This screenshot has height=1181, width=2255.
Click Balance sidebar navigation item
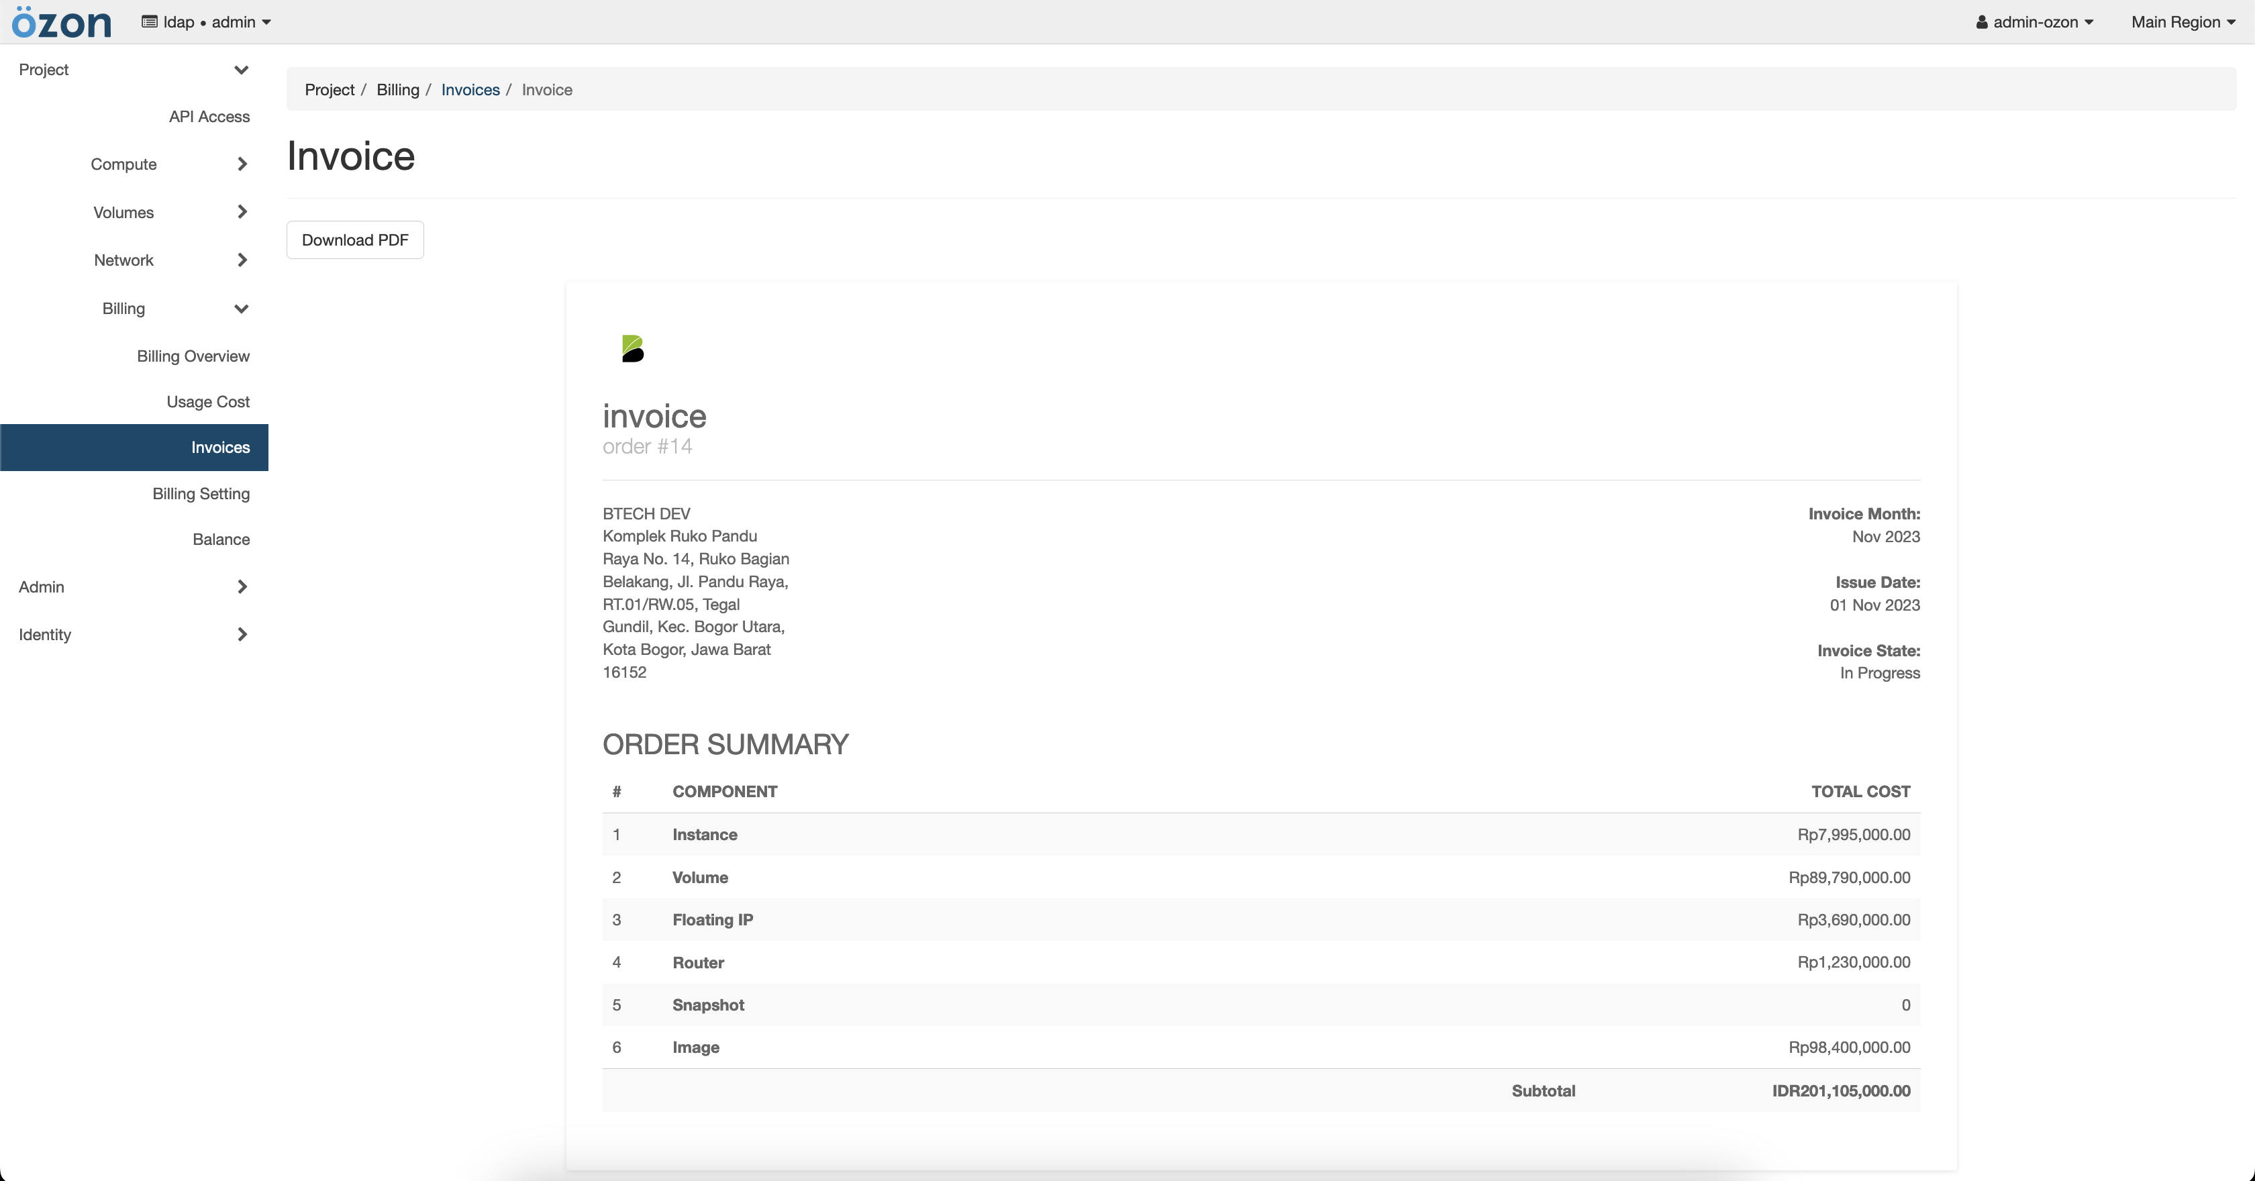221,538
